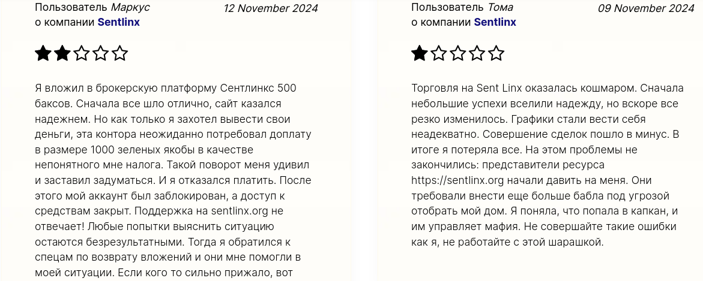Click first star in Маркус's review rating
703x281 pixels.
(x=43, y=54)
